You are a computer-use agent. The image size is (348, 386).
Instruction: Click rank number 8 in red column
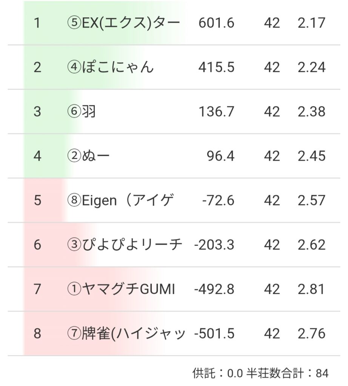37,334
